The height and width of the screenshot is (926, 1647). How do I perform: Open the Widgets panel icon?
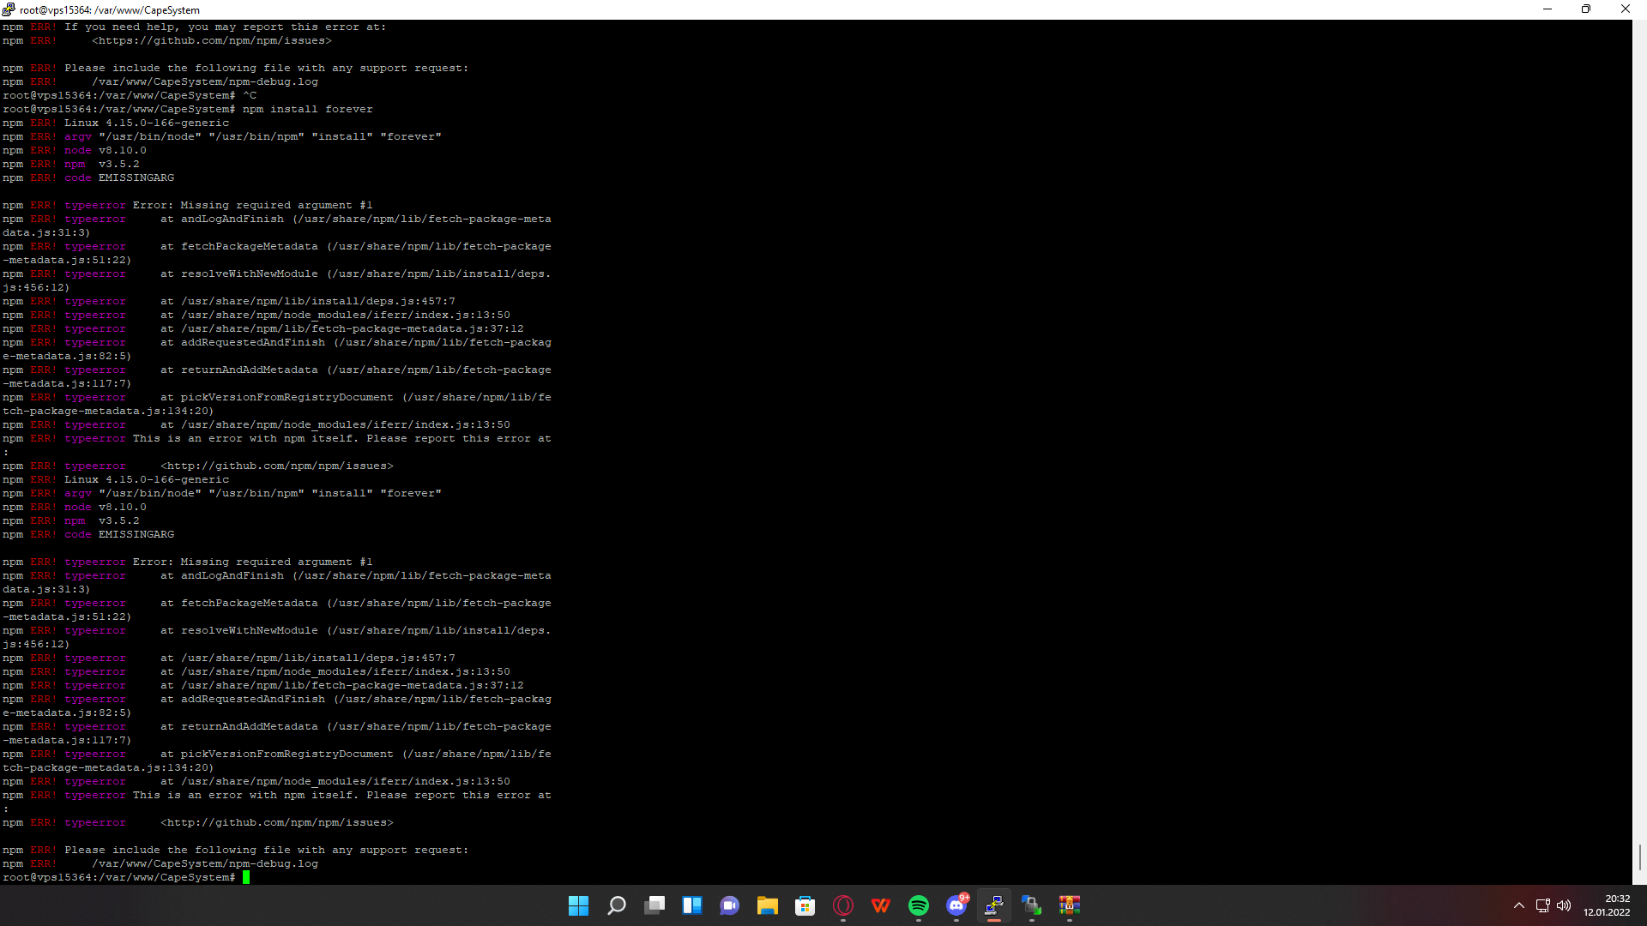[x=692, y=905]
